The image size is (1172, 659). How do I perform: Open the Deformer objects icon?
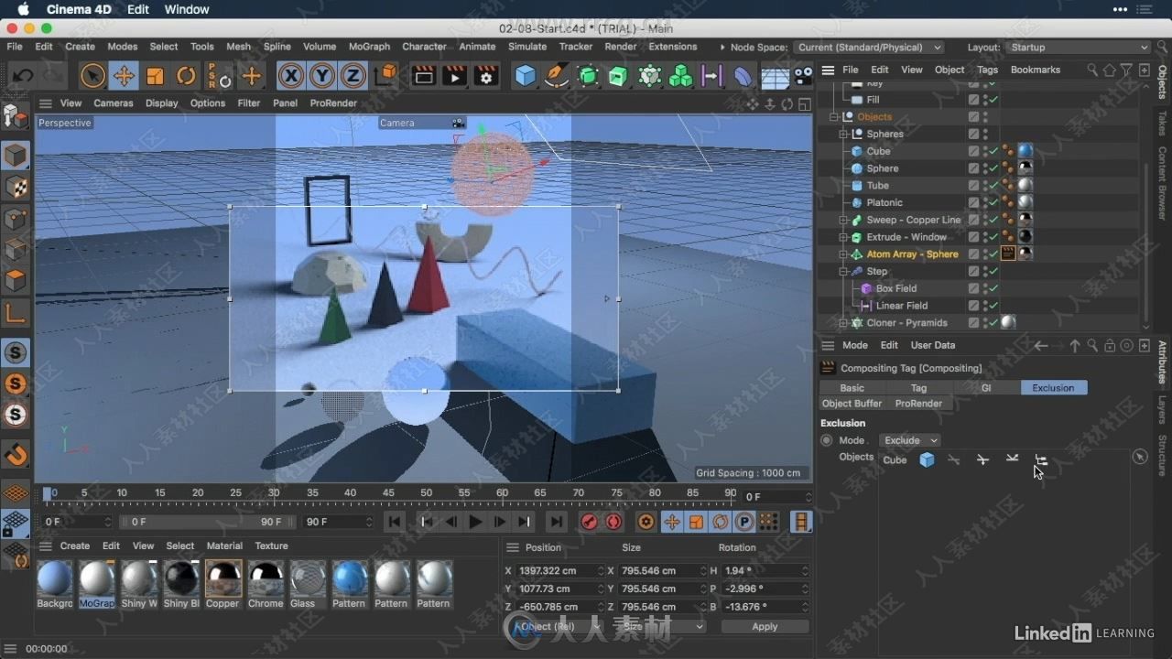point(743,76)
